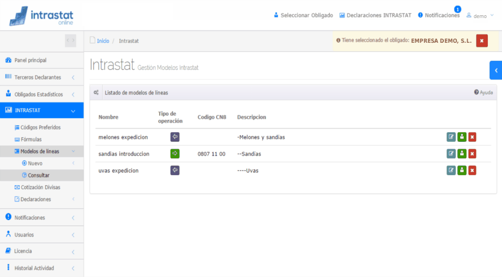Viewport: 502px width, 277px height.
Task: Click green introduction arrow icon for sandias
Action: [175, 154]
